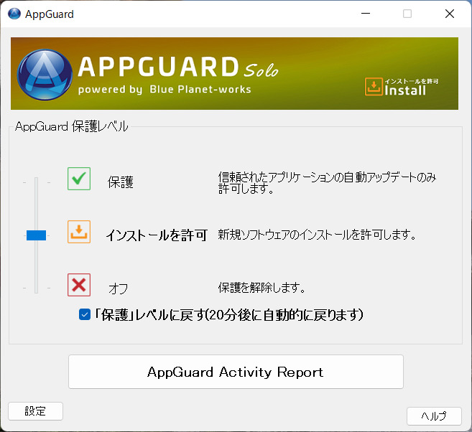Open the AppGuard Activity Report

(236, 372)
